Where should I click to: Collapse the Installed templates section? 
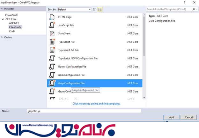tap(2, 9)
